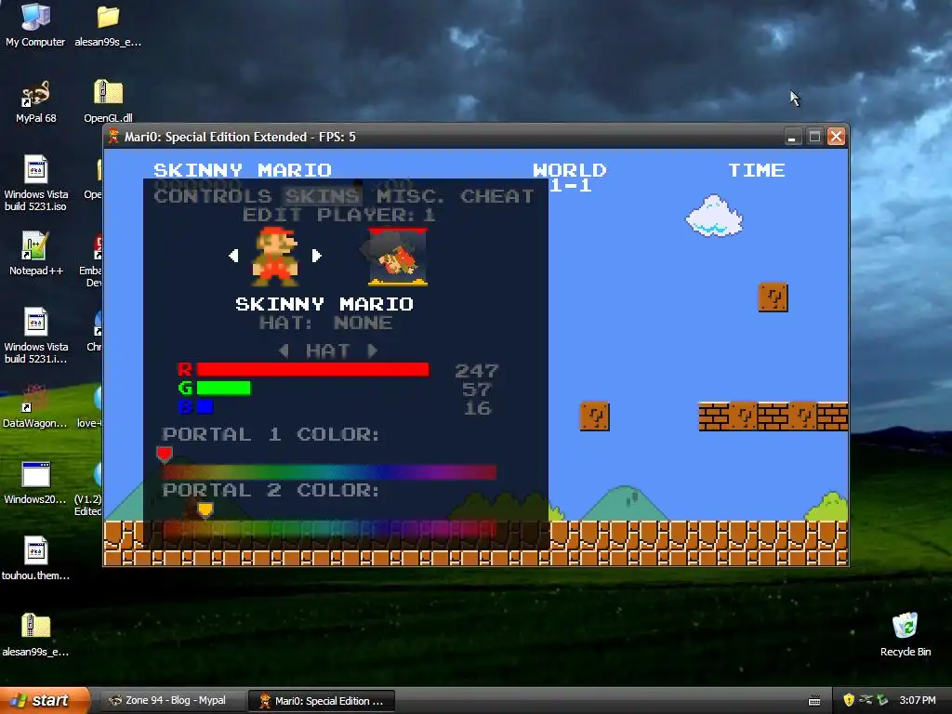952x714 pixels.
Task: Open the DataWagon... shortcut icon
Action: [x=35, y=405]
